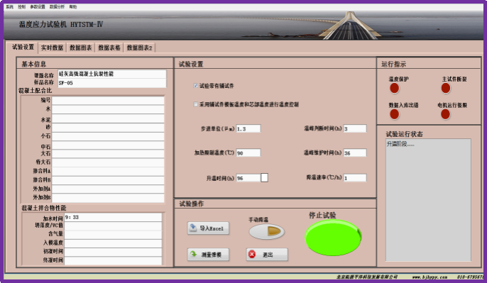Open the 控制 menu
The image size is (487, 283).
coord(22,6)
